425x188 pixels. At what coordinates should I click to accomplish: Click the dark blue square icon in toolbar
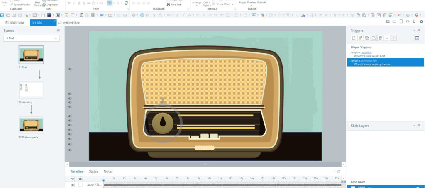[x=49, y=15]
